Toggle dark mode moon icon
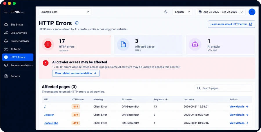Image resolution: width=261 pixels, height=132 pixels. click(x=166, y=12)
